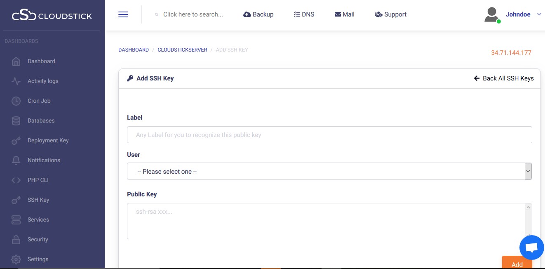Open the live chat bubble
This screenshot has width=545, height=269.
(532, 248)
